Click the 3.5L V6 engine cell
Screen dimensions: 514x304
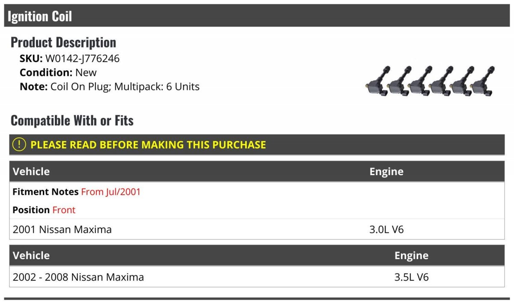coord(411,277)
